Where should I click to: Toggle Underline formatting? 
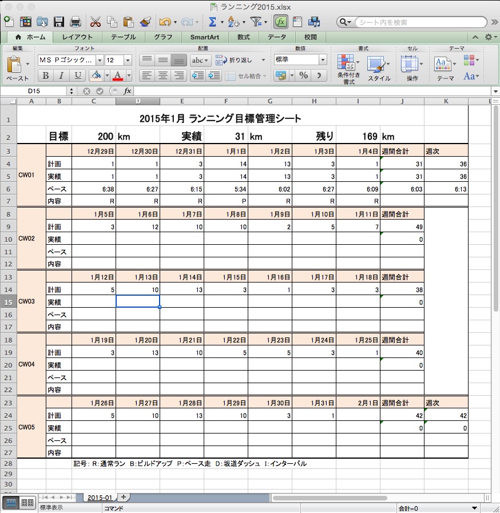tap(78, 75)
